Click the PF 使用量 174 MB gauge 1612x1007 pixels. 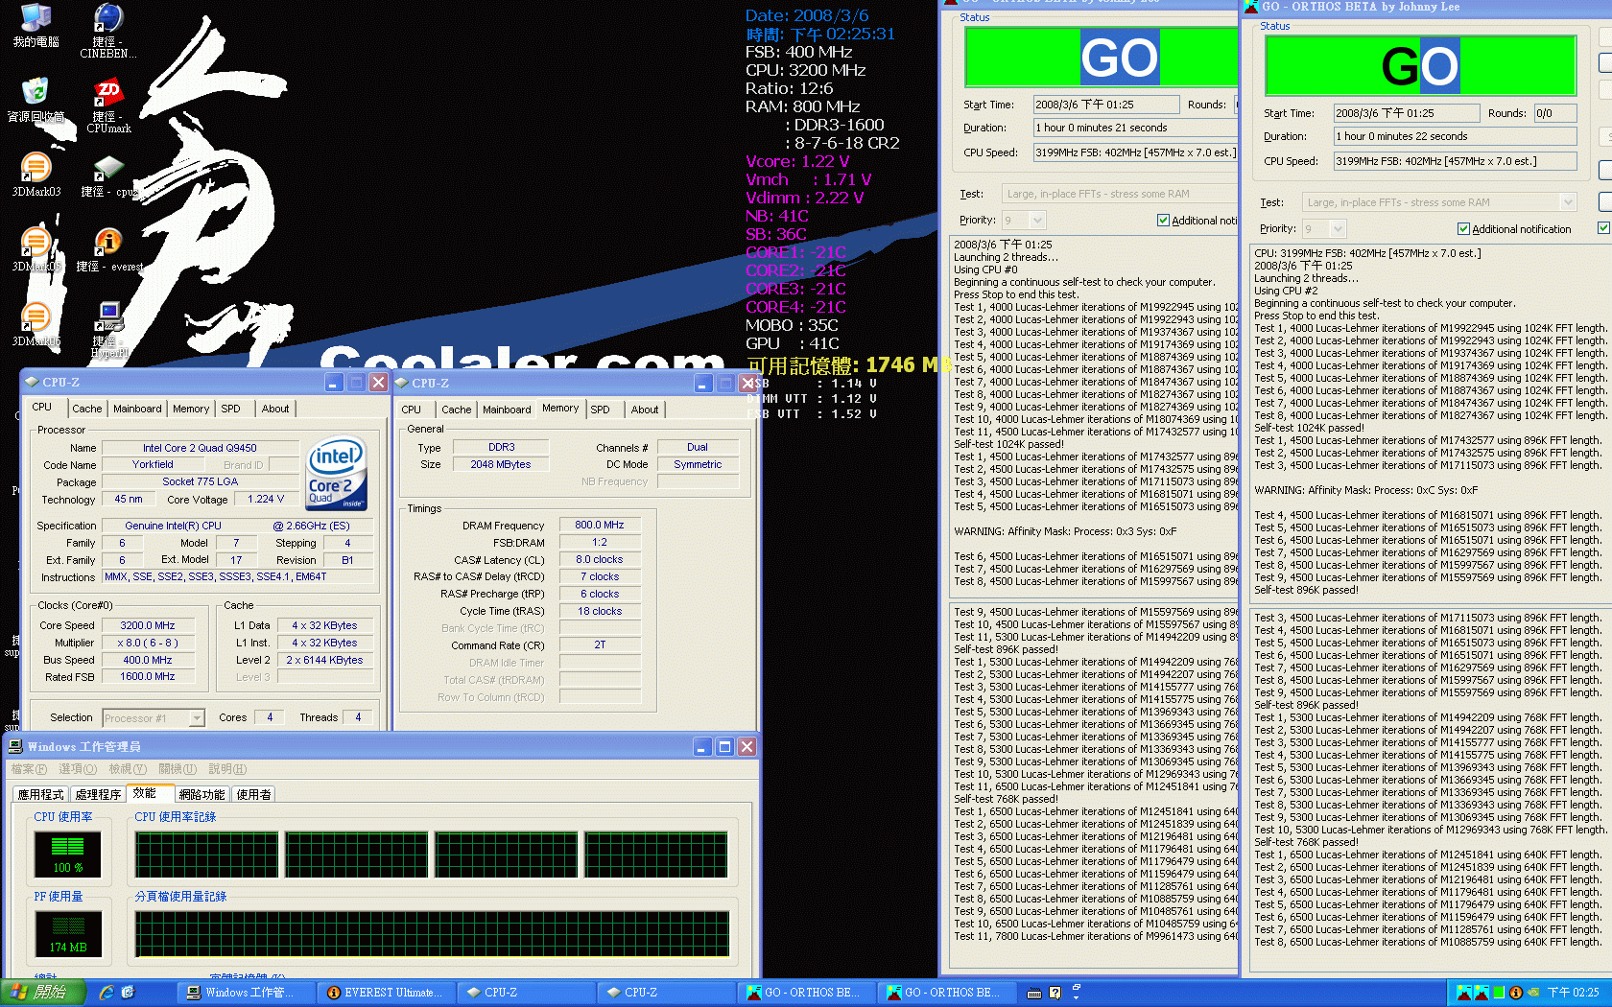67,933
